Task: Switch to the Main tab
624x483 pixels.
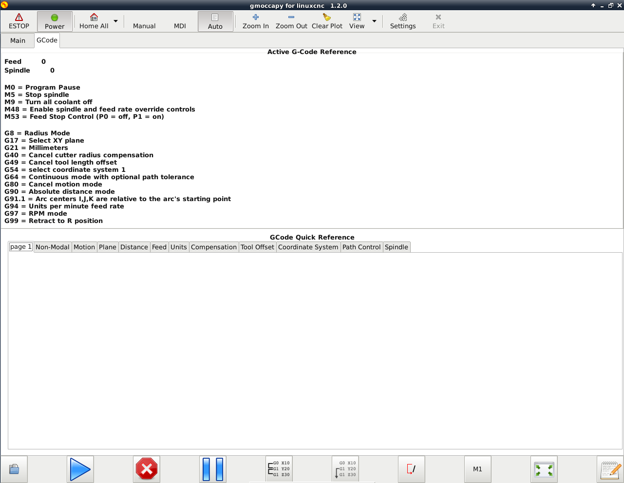Action: (18, 40)
